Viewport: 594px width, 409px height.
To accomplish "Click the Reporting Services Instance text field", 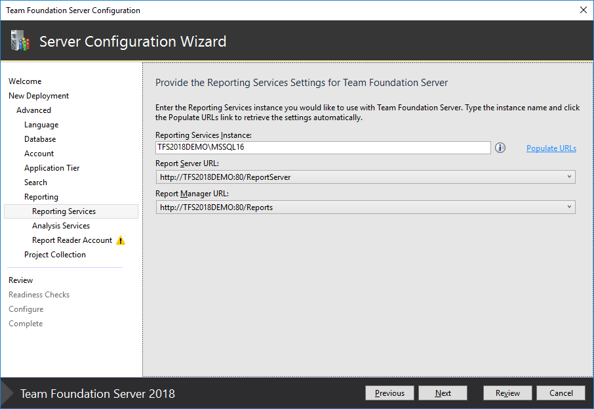I will (x=323, y=148).
